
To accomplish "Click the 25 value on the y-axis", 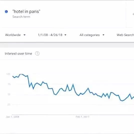I will click(x=9, y=104).
